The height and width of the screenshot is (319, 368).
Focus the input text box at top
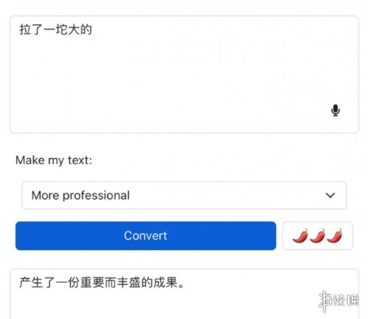[184, 74]
